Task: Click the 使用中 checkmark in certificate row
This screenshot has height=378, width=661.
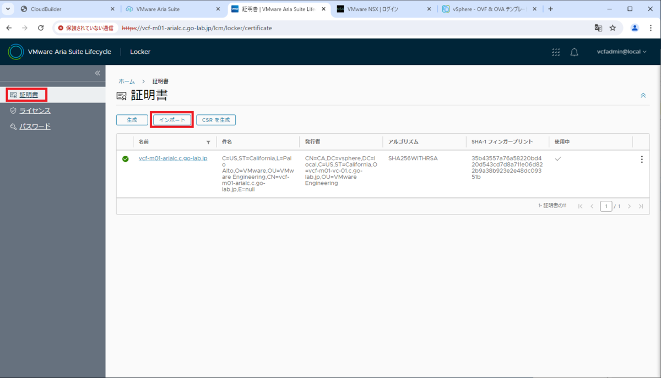Action: point(558,158)
